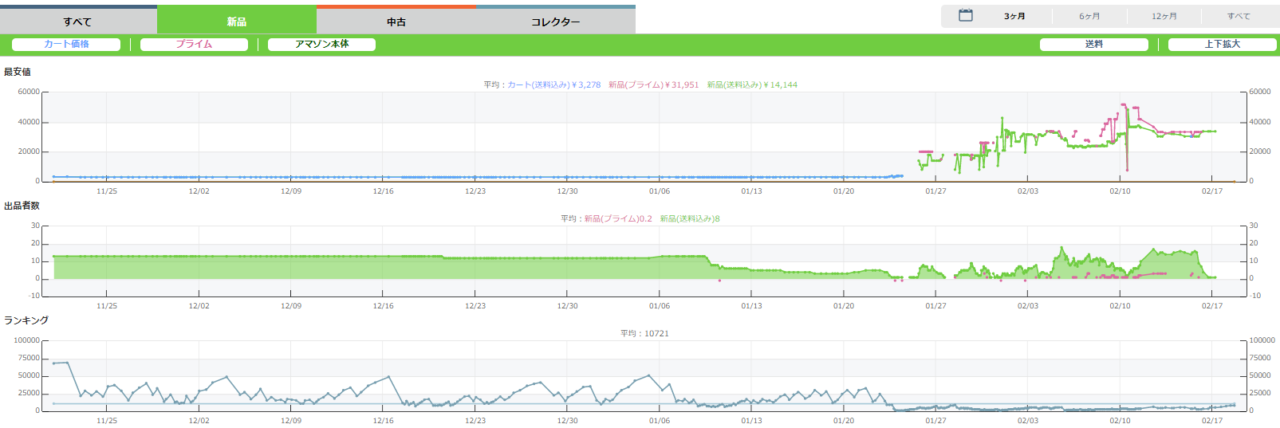Screen dimensions: 1280x428
Task: Set period to 3ヶ月
Action: tap(1014, 16)
